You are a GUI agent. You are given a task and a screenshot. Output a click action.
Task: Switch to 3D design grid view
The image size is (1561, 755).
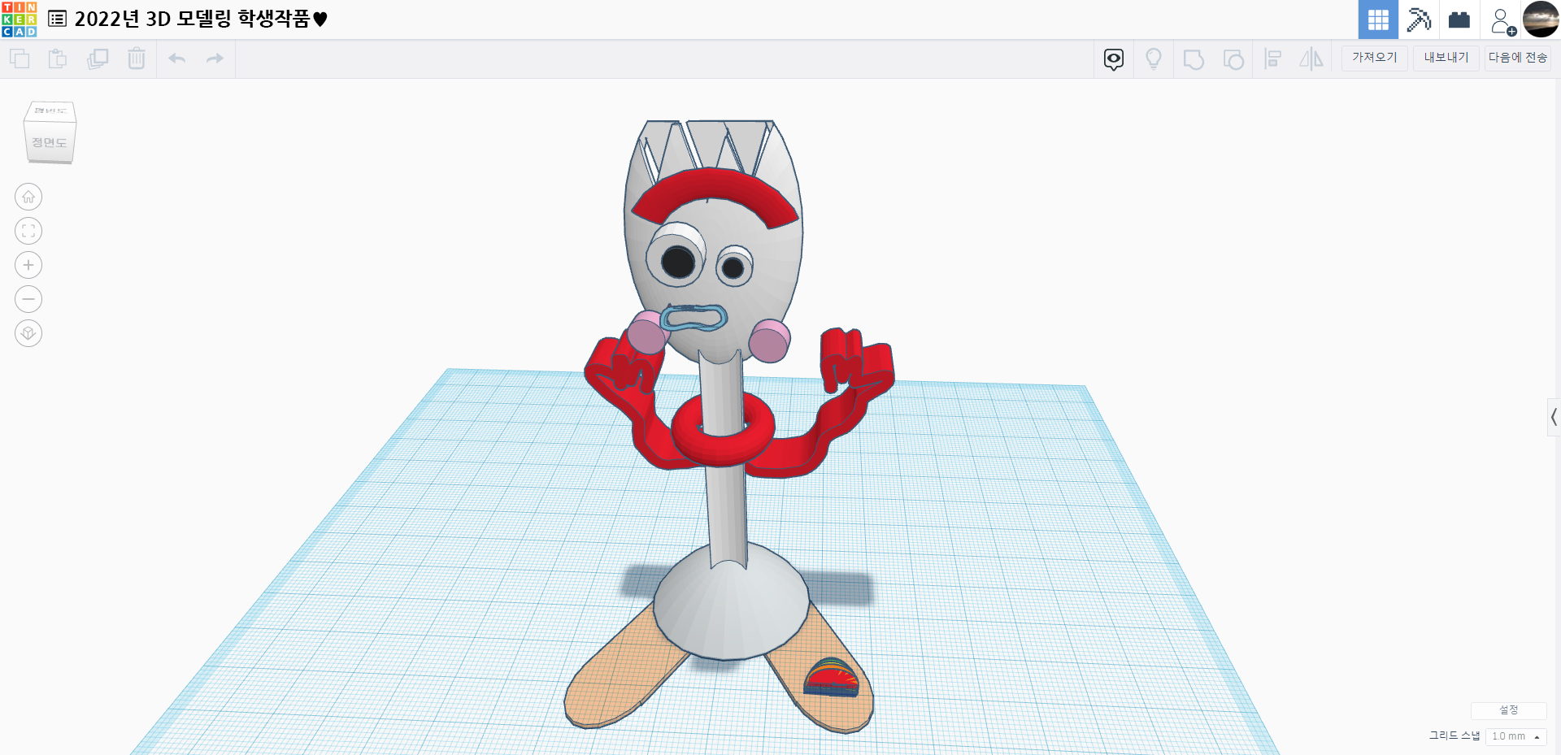(x=1378, y=20)
